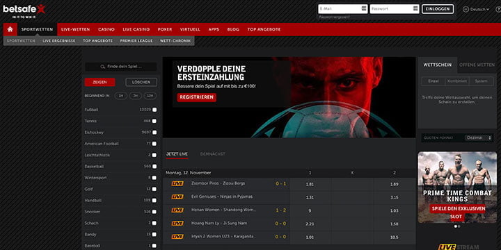
Task: Click the Löschen button
Action: click(x=141, y=82)
